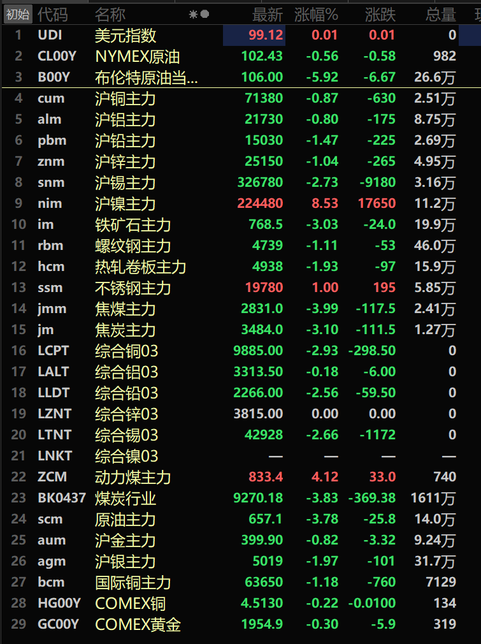Click volume 1611万 in 煤炭行业 row
The width and height of the screenshot is (481, 644).
(x=433, y=498)
